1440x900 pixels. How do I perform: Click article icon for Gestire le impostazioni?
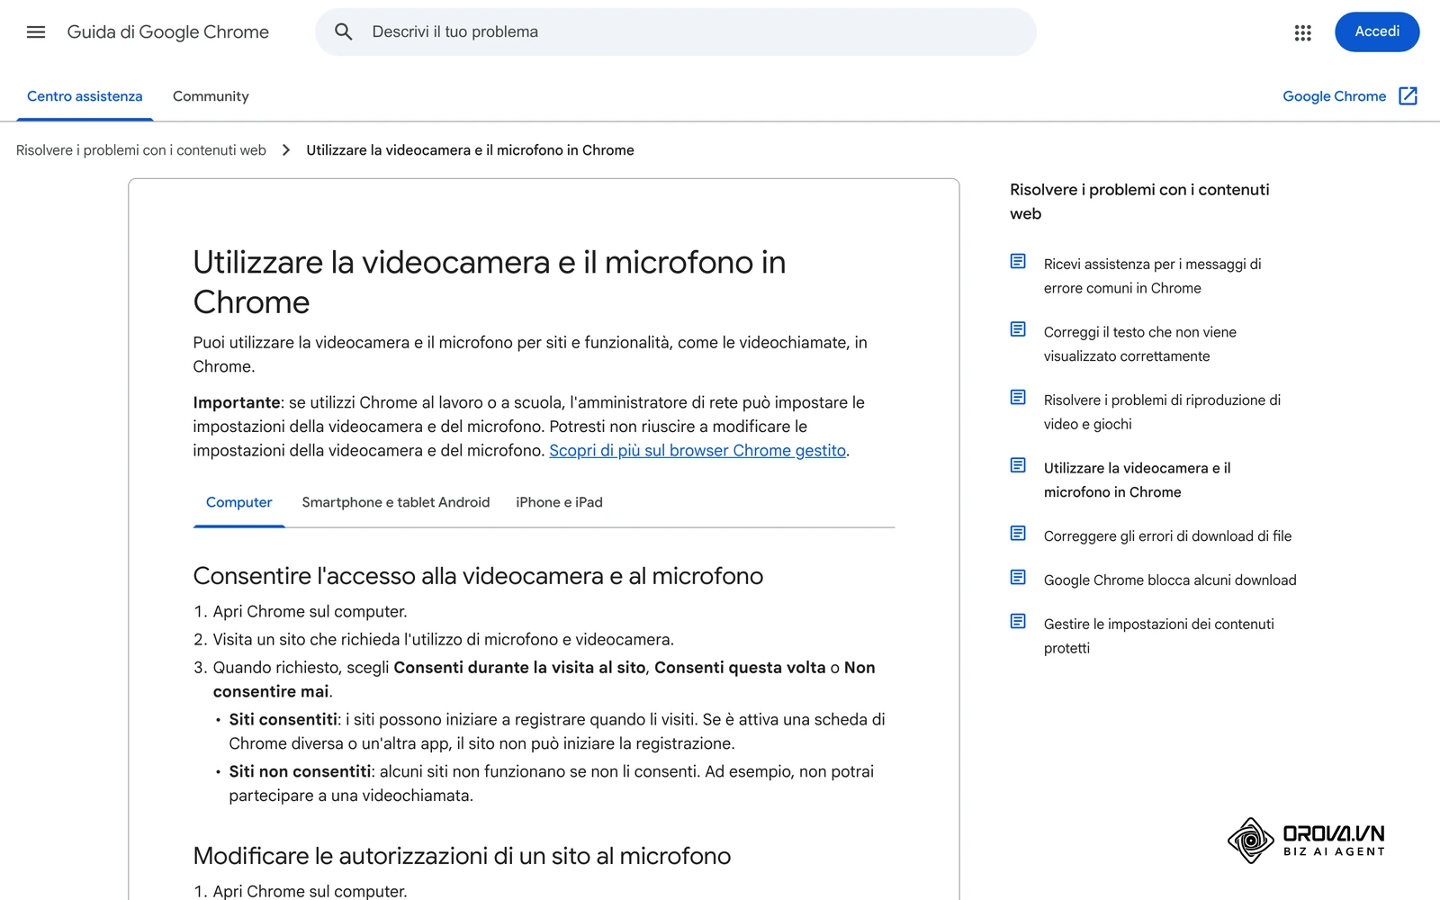[1018, 621]
